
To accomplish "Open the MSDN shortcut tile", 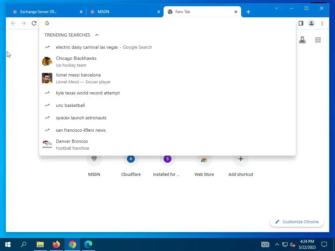I will (x=94, y=166).
